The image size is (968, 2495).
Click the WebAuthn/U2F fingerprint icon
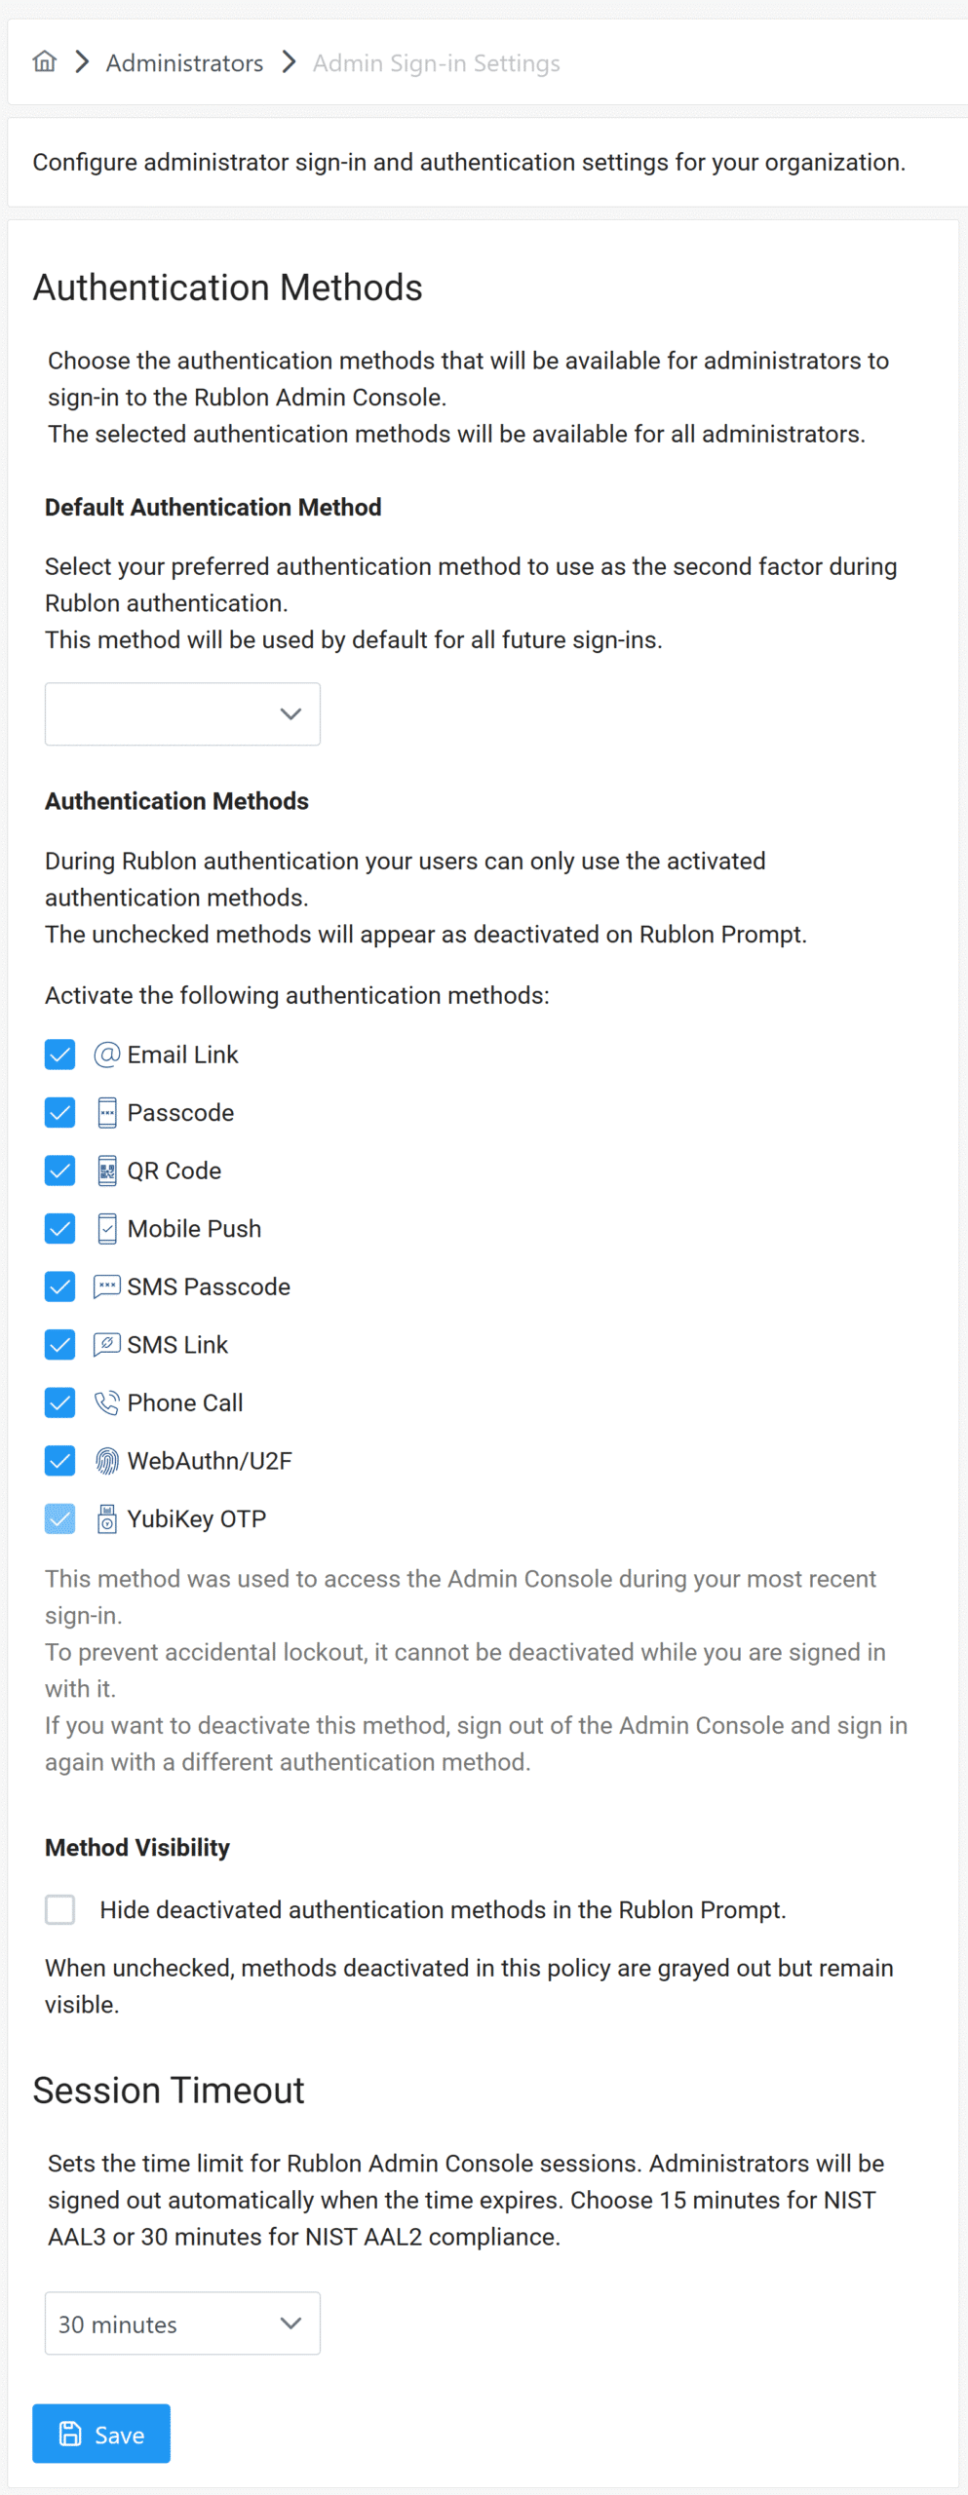(x=107, y=1461)
